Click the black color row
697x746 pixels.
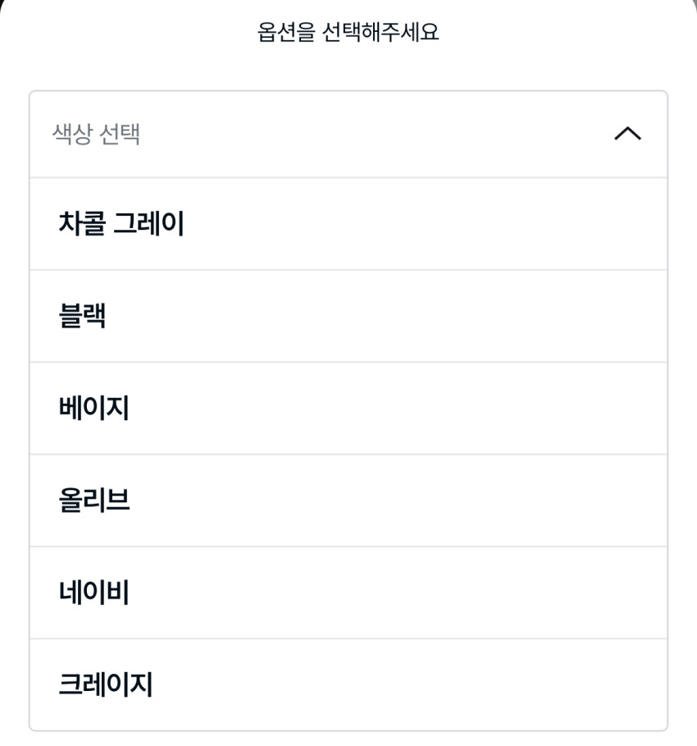348,316
